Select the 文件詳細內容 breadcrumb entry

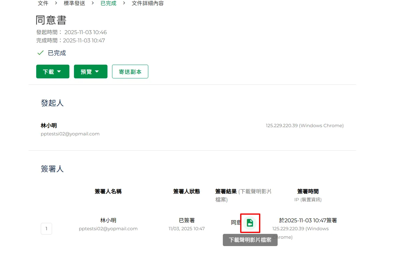click(148, 3)
